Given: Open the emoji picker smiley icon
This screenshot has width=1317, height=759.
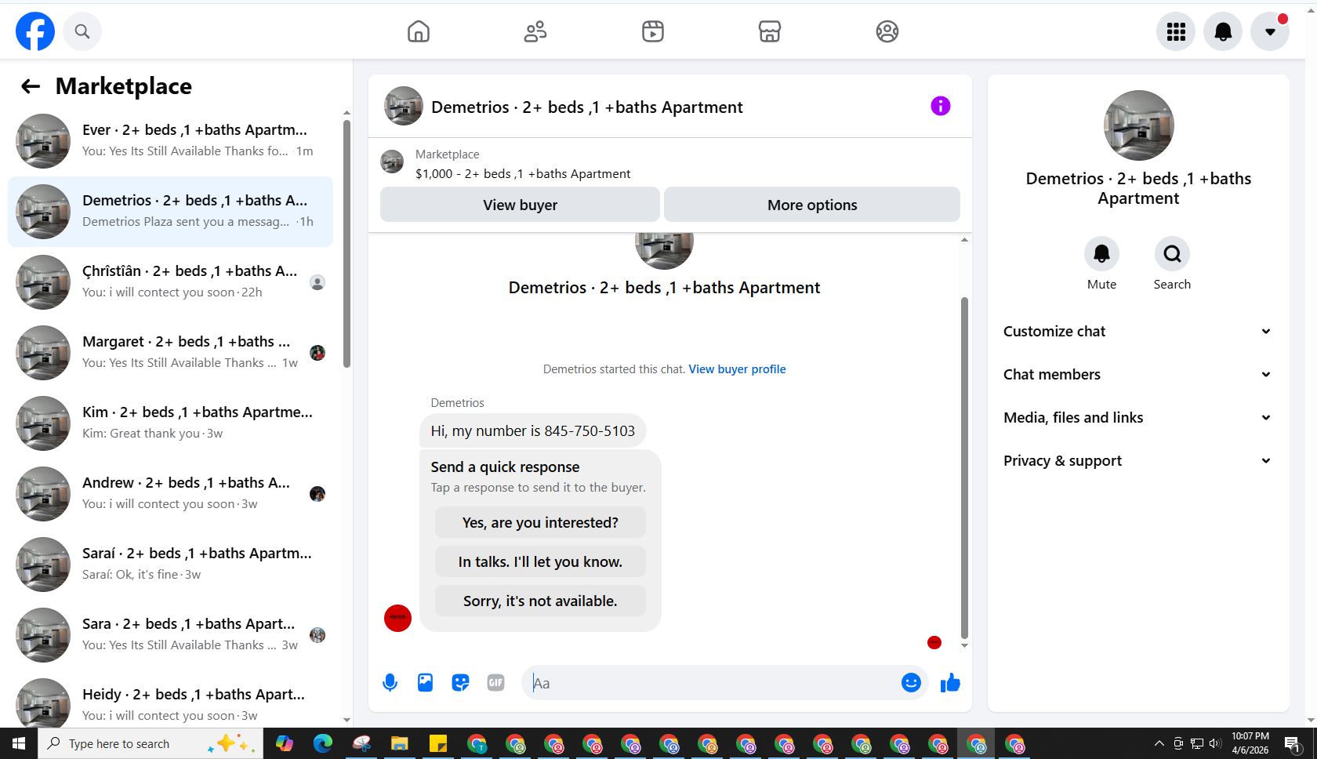Looking at the screenshot, I should point(911,683).
